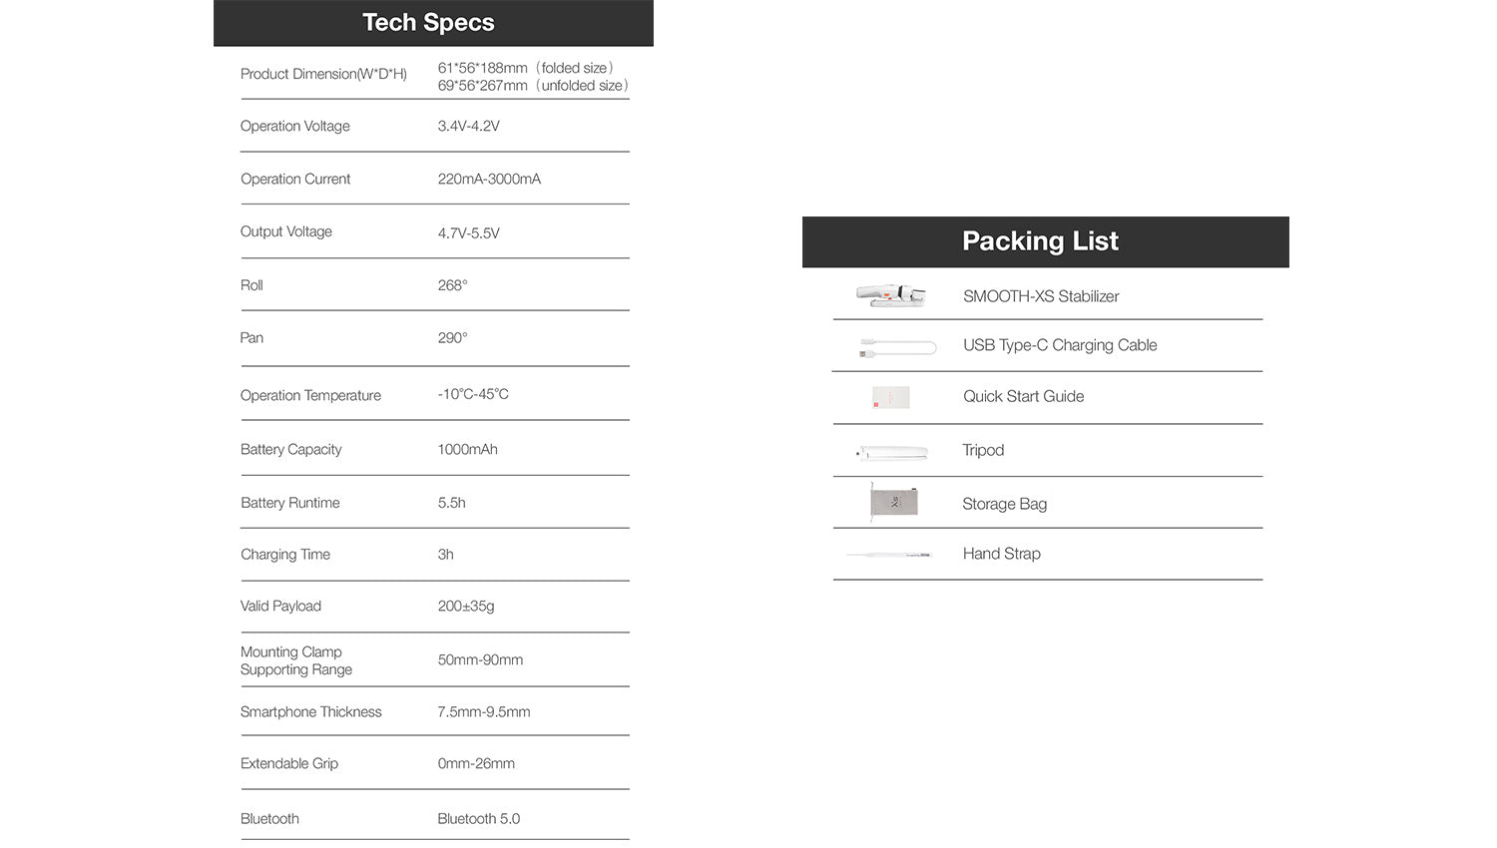
Task: Click the Extendable Grip 0mm-26mm value
Action: point(476,763)
